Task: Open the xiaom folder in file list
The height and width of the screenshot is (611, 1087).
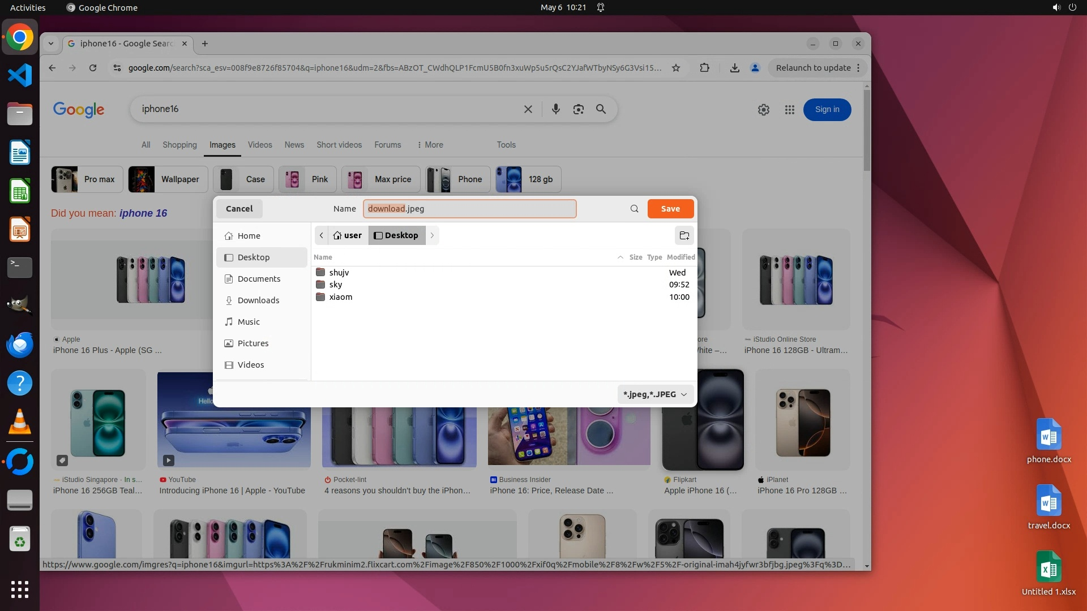Action: 340,297
